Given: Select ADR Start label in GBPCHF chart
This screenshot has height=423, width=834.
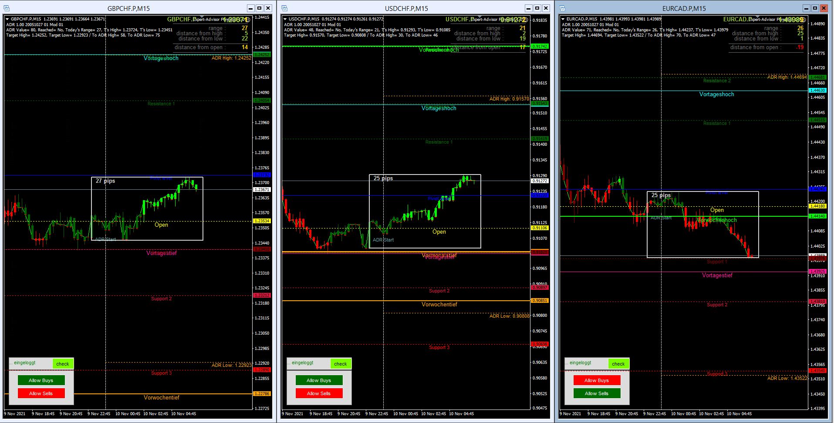Looking at the screenshot, I should (x=105, y=239).
